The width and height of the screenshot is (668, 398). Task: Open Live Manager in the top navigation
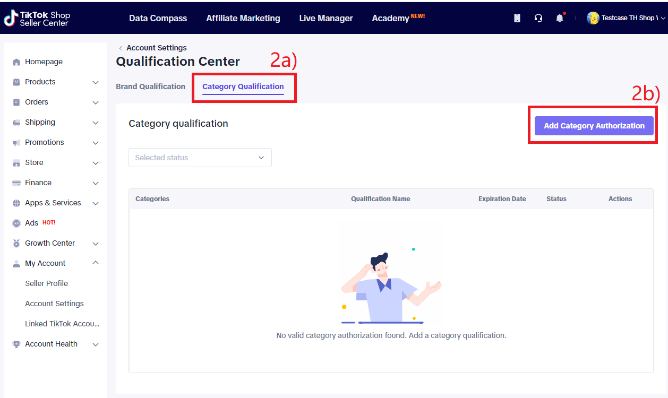tap(326, 18)
